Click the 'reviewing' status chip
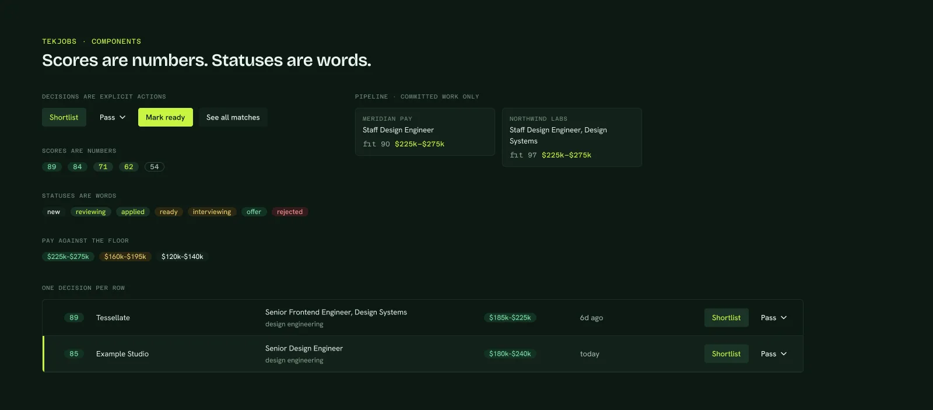Image resolution: width=933 pixels, height=410 pixels. tap(91, 212)
